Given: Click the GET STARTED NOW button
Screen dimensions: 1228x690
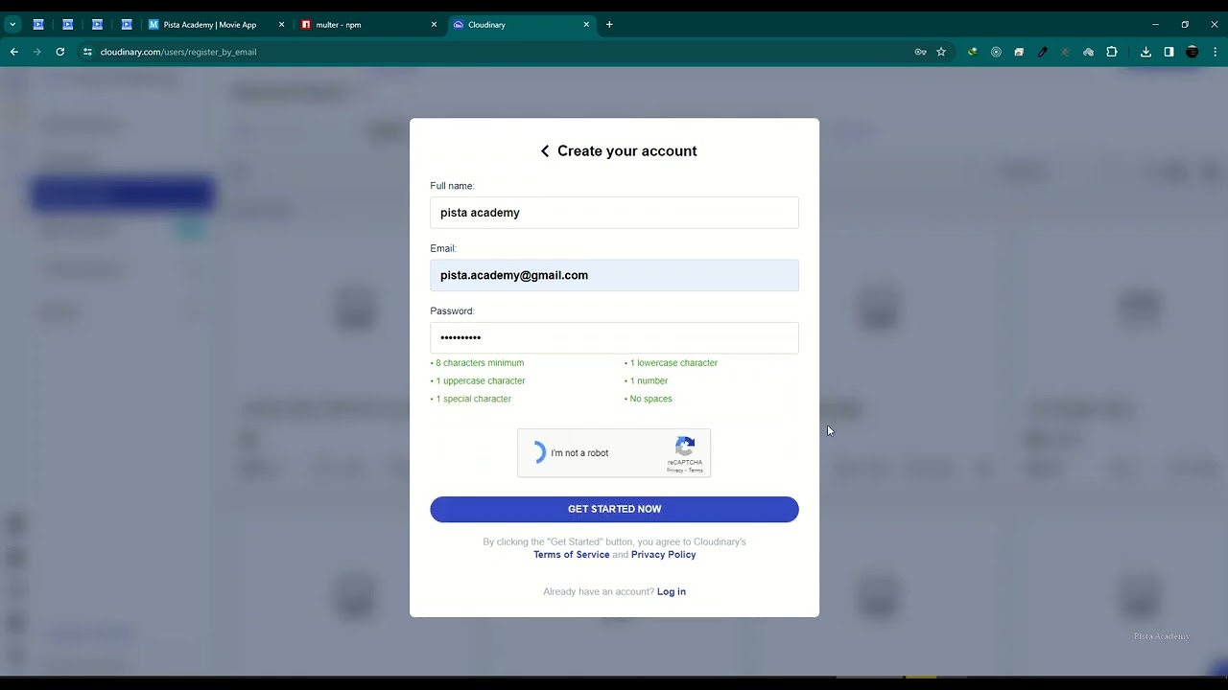Looking at the screenshot, I should [614, 509].
